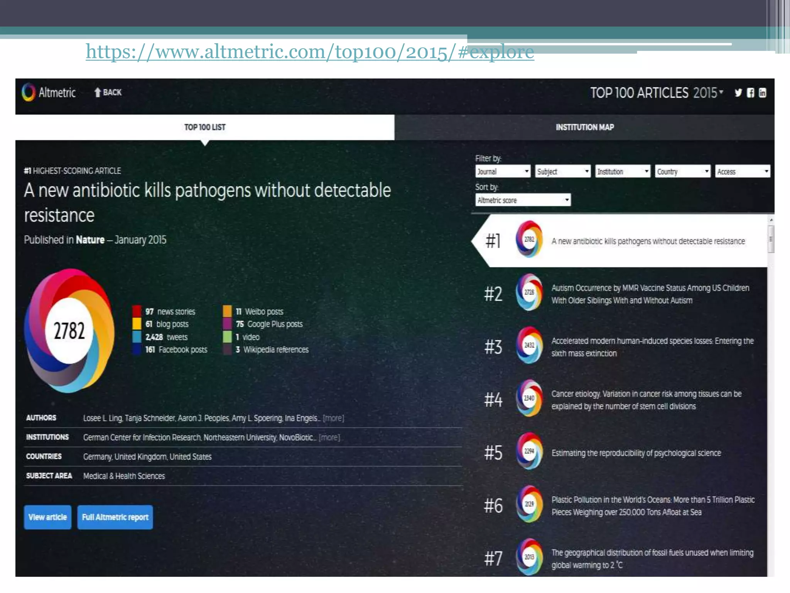
Task: Click the dark blue Facebook posts swatch
Action: coord(137,349)
